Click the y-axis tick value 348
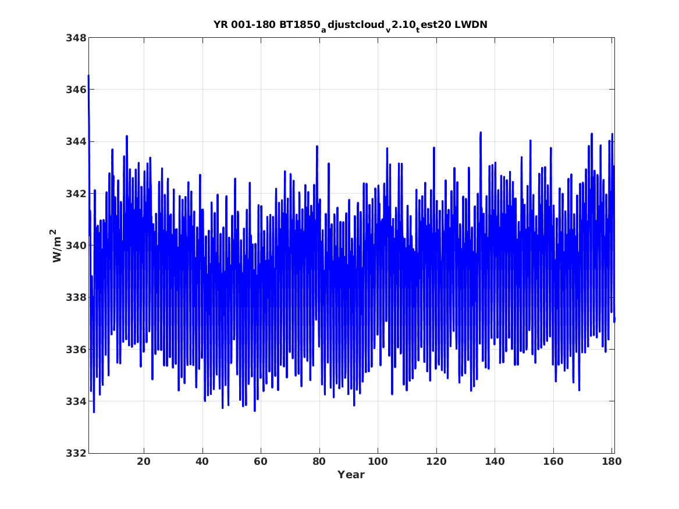The height and width of the screenshot is (509, 679). 76,38
